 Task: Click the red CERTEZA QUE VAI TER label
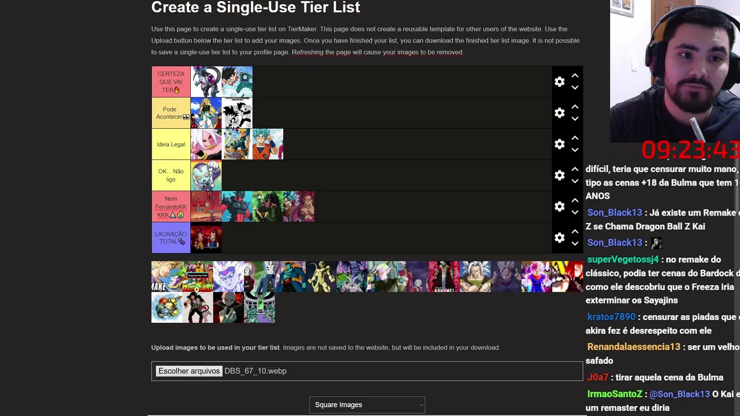(171, 82)
